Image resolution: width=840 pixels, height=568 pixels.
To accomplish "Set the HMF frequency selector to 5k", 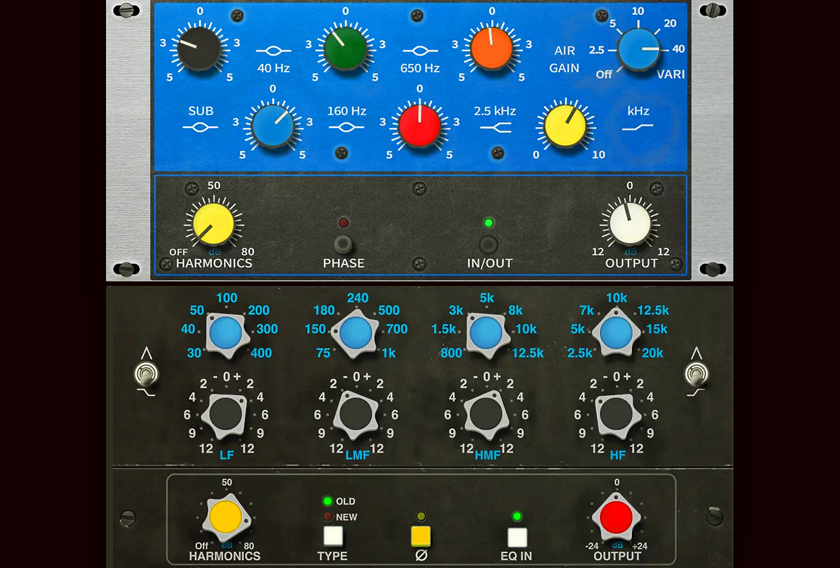I will 487,331.
